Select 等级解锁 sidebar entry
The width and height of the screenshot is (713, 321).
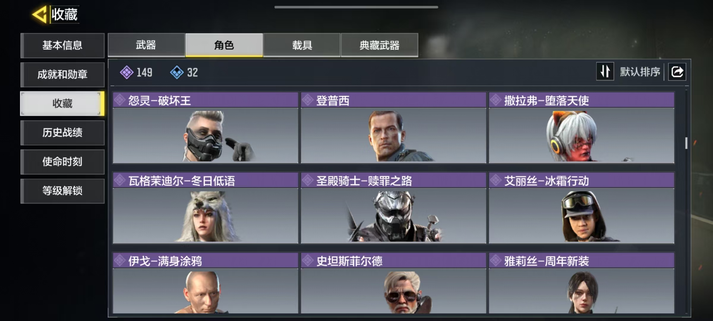pyautogui.click(x=62, y=191)
